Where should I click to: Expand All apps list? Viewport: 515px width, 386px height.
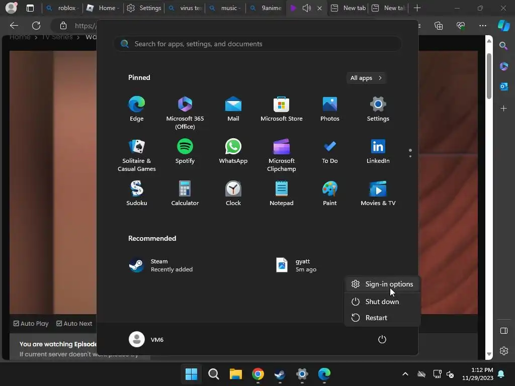366,78
